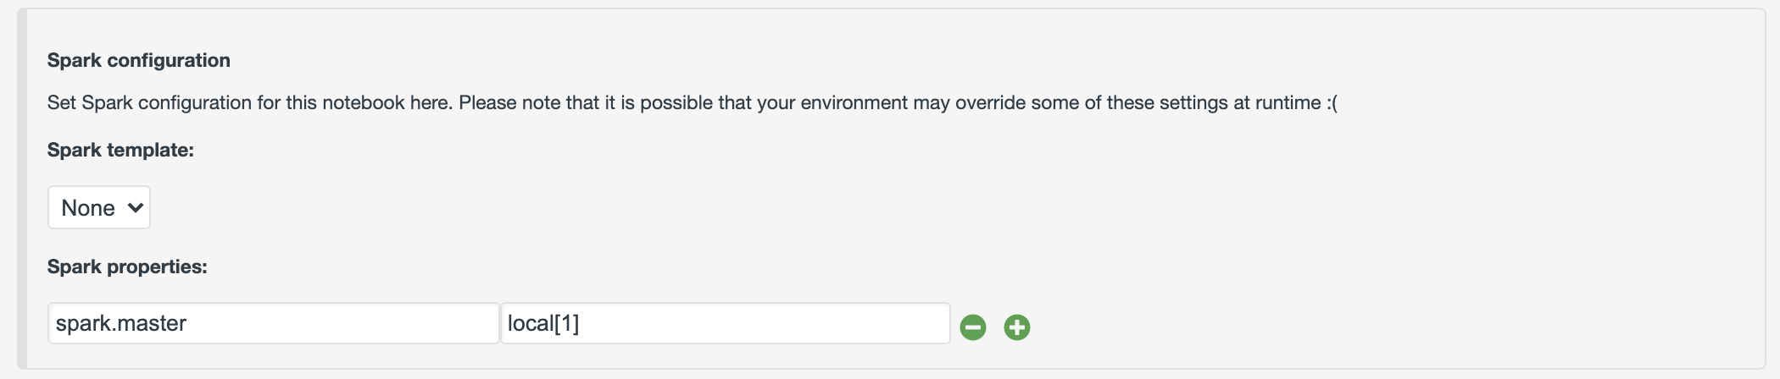Click the Spark template label
Image resolution: width=1780 pixels, height=379 pixels.
(x=120, y=151)
